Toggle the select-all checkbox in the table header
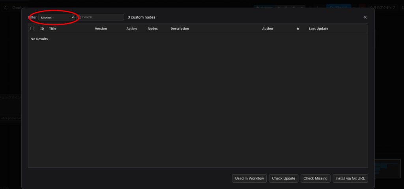This screenshot has height=189, width=404. coord(32,29)
